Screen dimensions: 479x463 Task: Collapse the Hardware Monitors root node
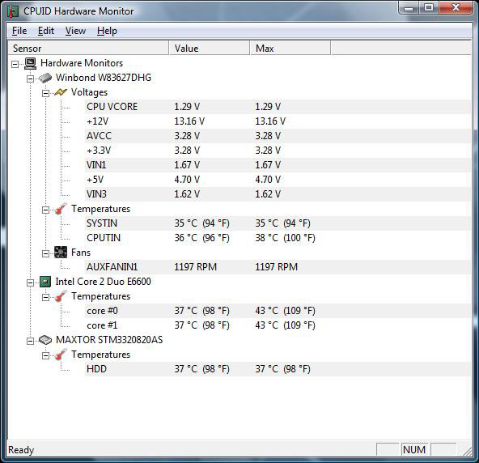(15, 64)
